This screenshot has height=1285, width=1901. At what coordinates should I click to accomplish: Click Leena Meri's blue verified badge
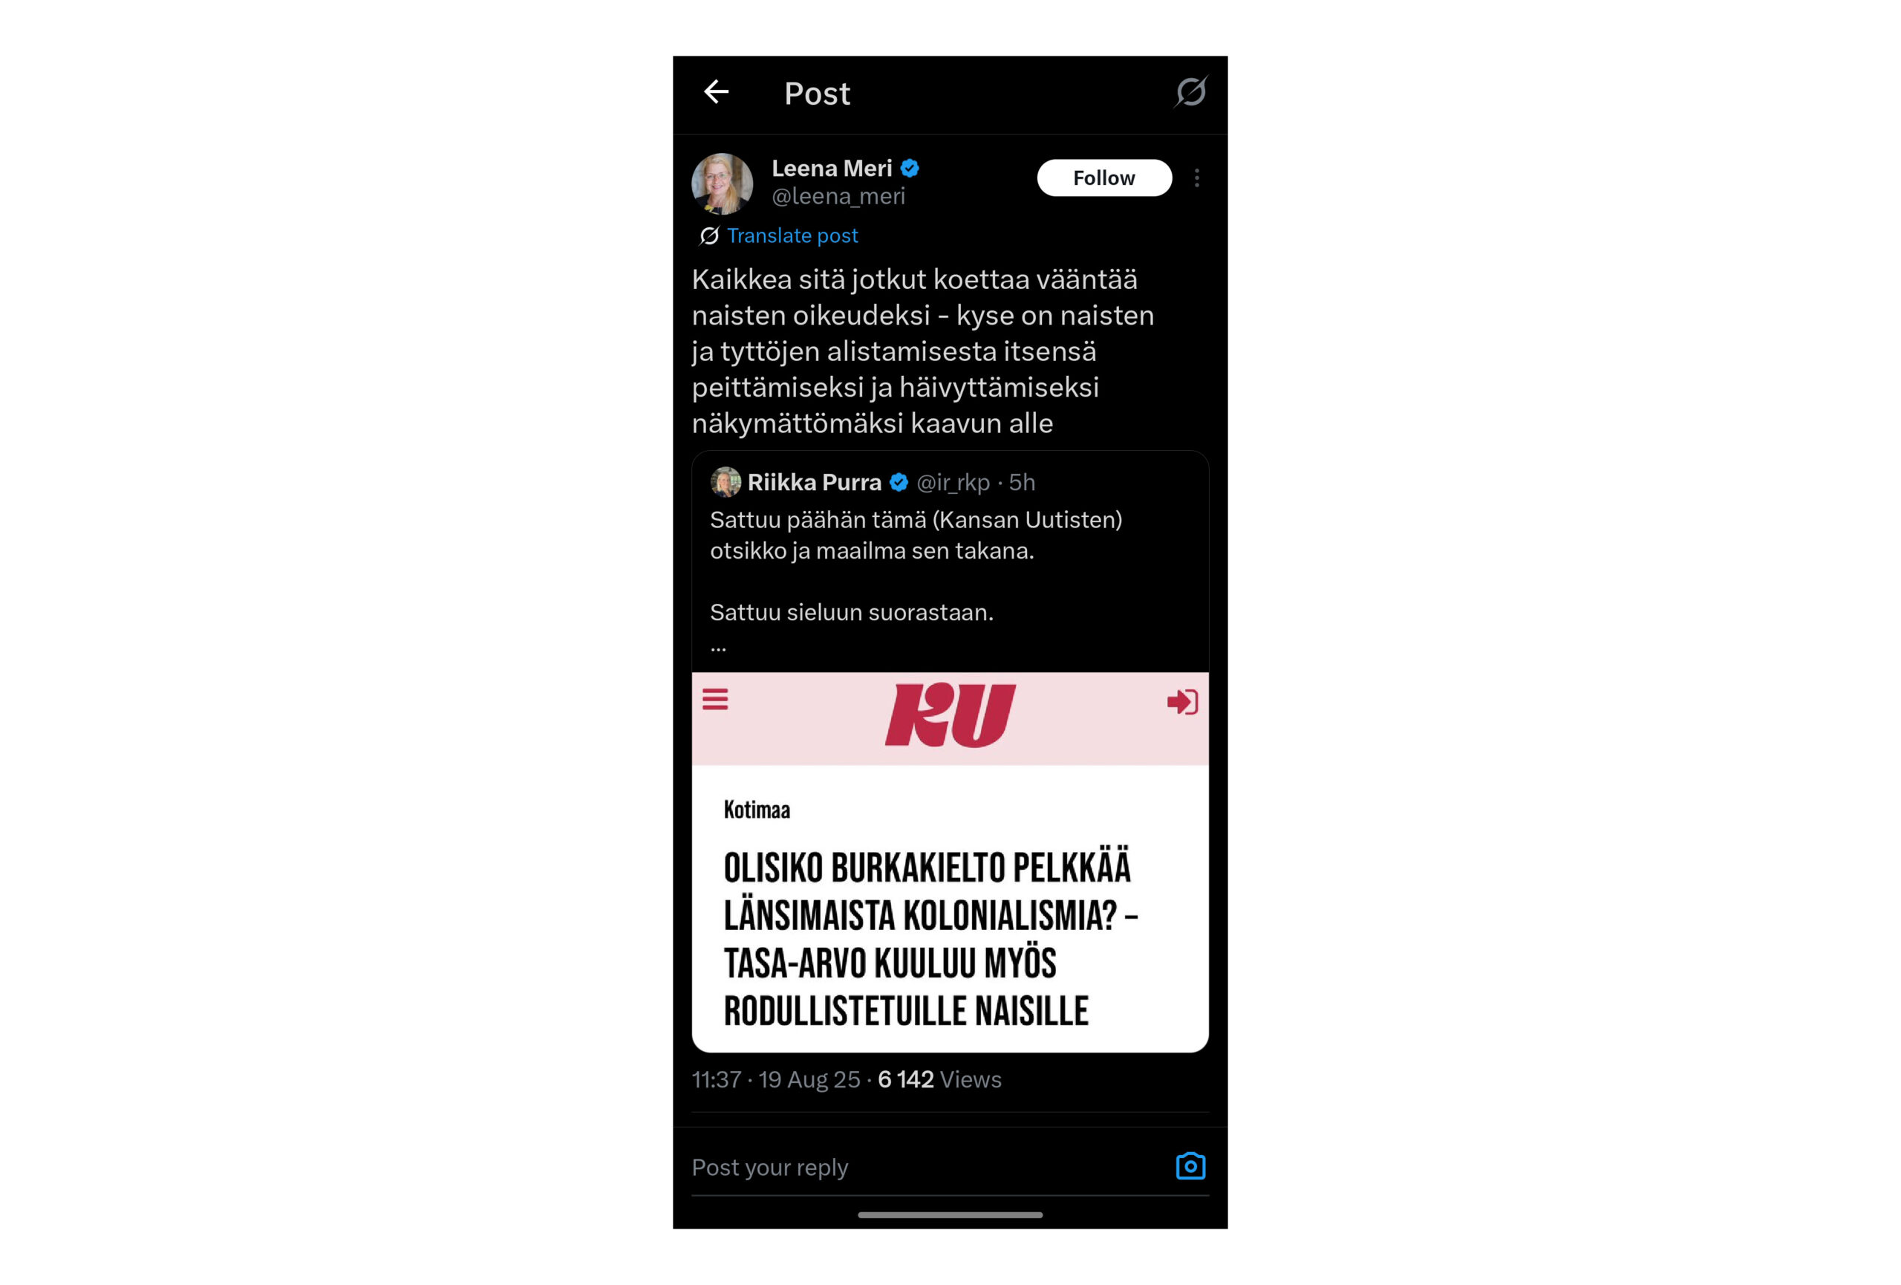[910, 169]
